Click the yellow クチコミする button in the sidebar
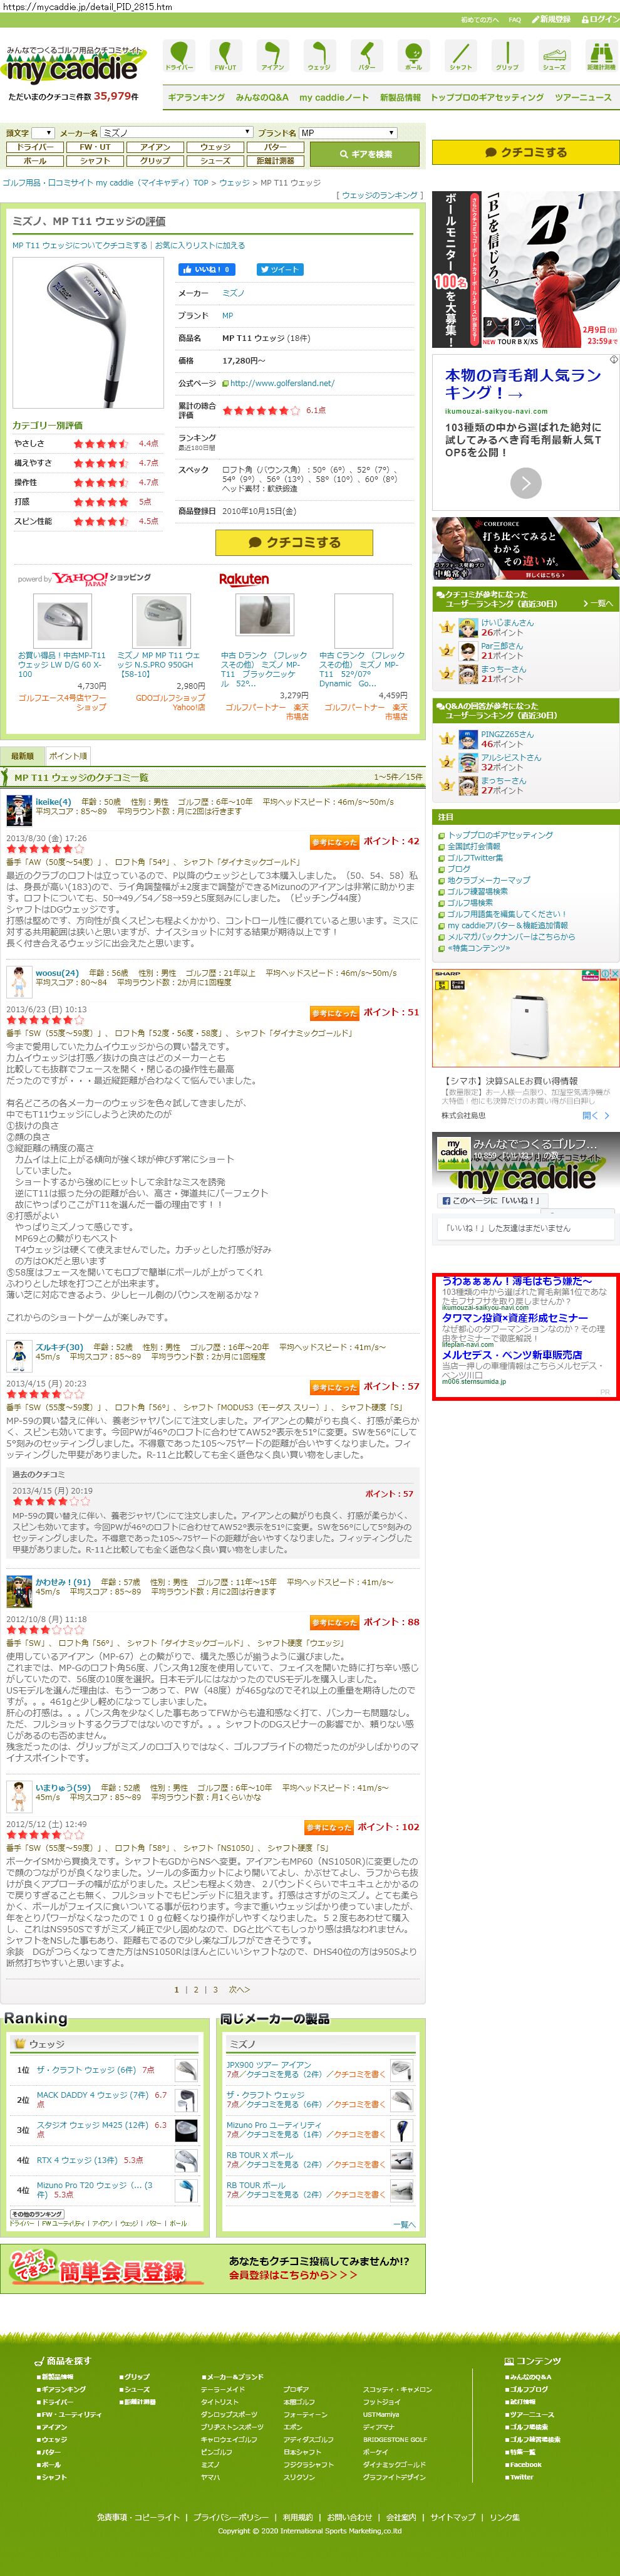The image size is (620, 2576). click(x=525, y=153)
